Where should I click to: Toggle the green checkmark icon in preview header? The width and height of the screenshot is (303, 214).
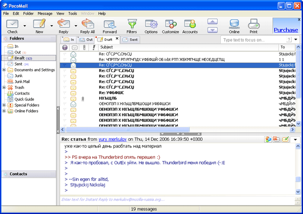(285, 139)
